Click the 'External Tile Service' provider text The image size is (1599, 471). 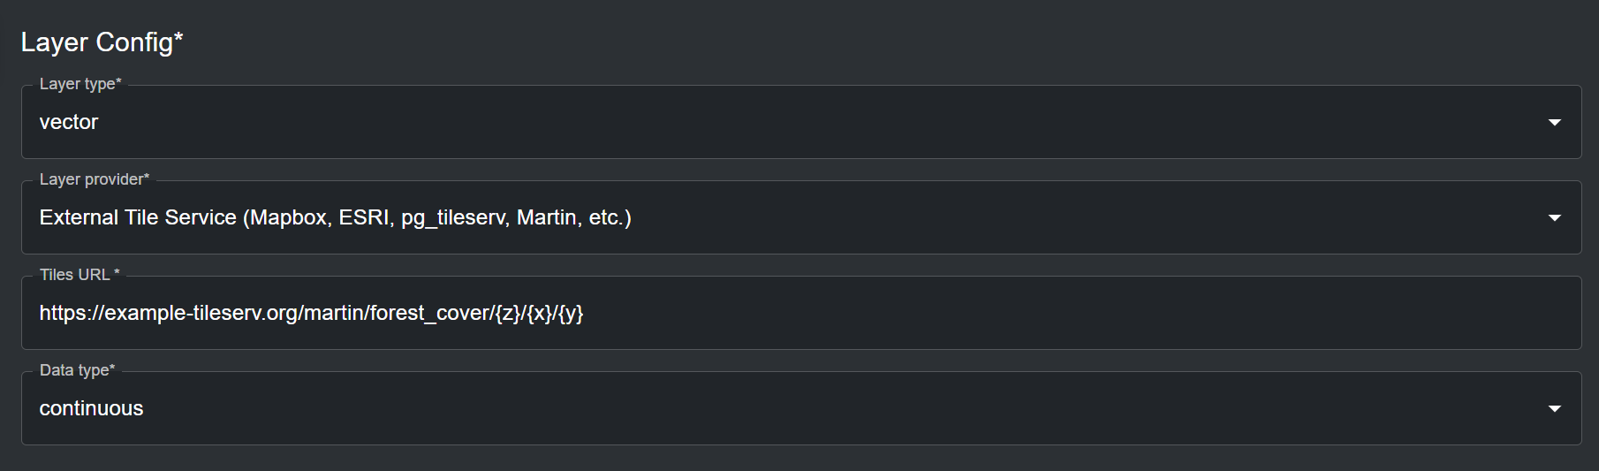click(138, 217)
